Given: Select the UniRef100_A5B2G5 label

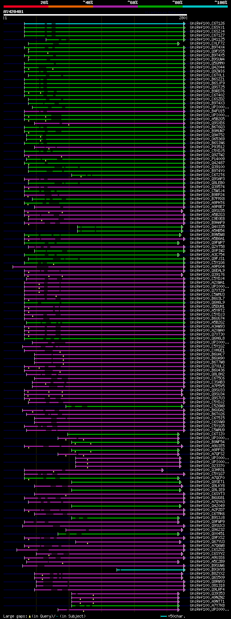Looking at the screenshot, I should click(207, 119).
